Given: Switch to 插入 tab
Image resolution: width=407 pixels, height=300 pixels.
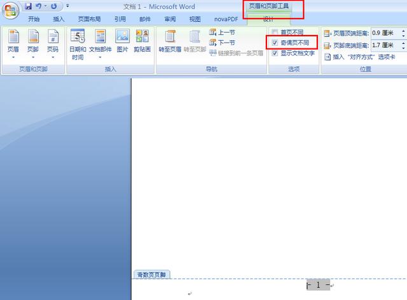Looking at the screenshot, I should (x=59, y=19).
